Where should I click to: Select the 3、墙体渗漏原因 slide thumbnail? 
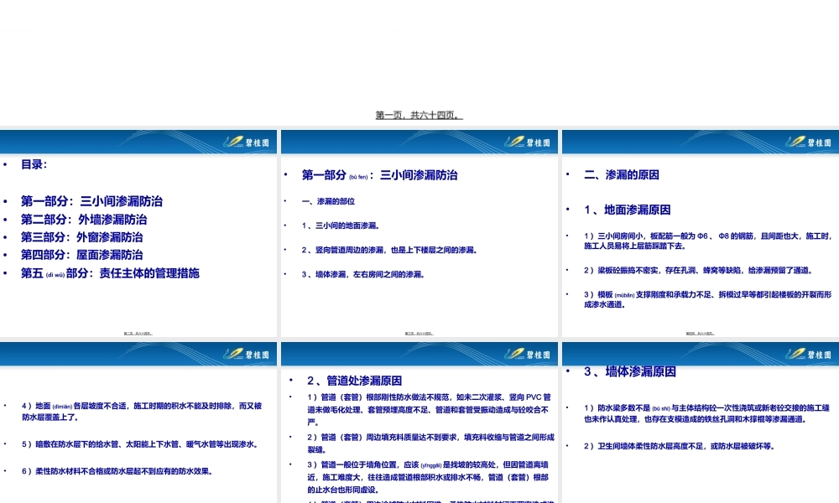click(698, 419)
